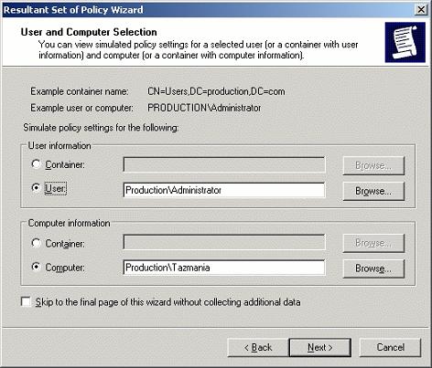Browse for a computer account
This screenshot has height=368, width=432.
pos(373,268)
